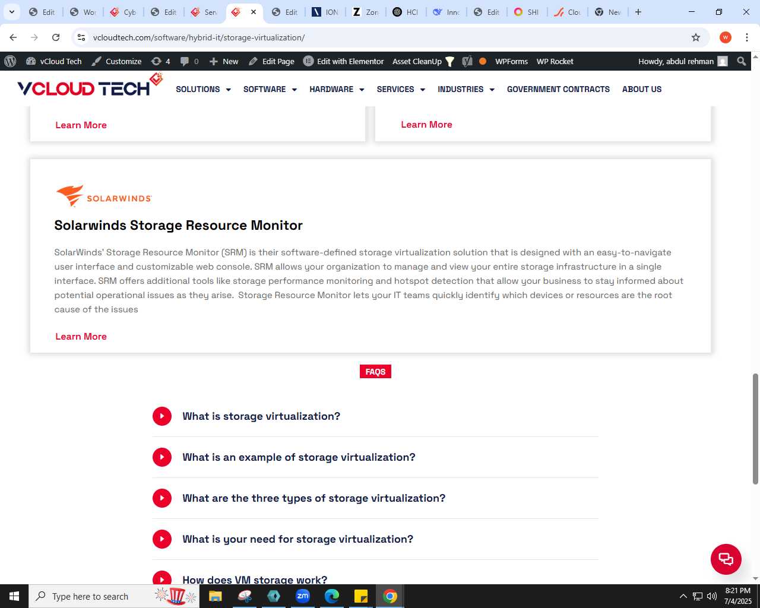Click the Yoast SEO icon
The image size is (760, 608).
467,61
